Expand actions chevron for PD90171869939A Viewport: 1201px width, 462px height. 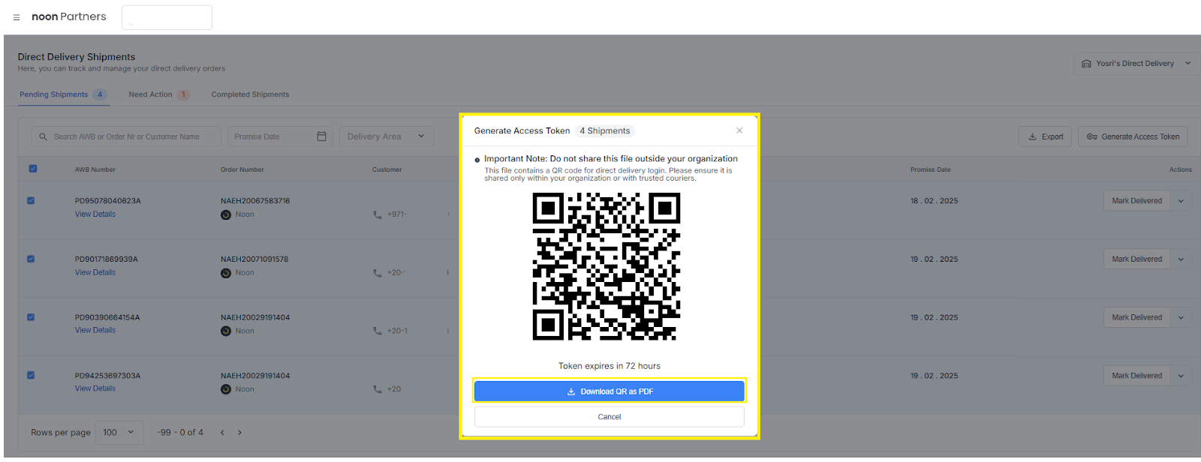(1181, 259)
